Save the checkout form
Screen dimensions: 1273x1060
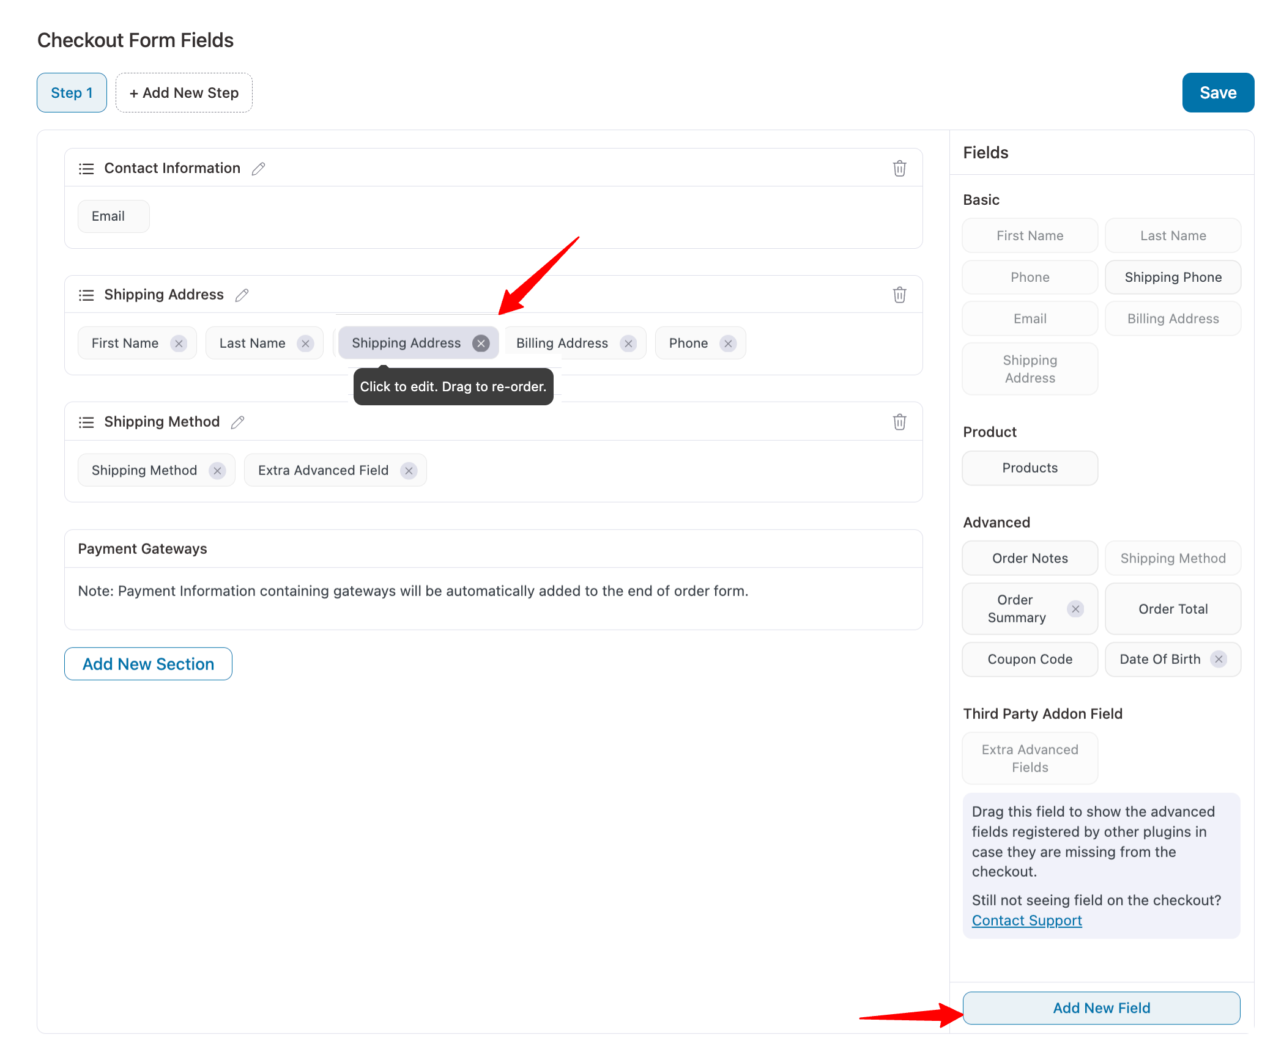coord(1217,93)
